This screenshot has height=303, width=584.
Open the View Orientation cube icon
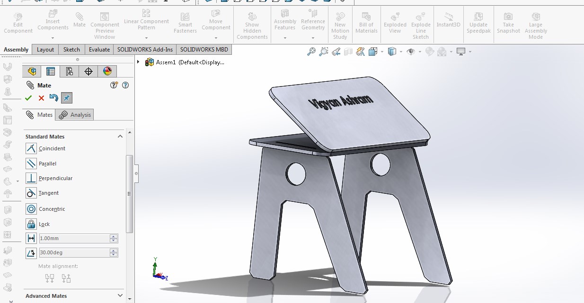tap(372, 52)
